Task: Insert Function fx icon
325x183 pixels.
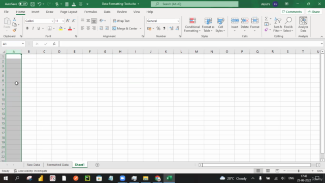Action: point(54,44)
